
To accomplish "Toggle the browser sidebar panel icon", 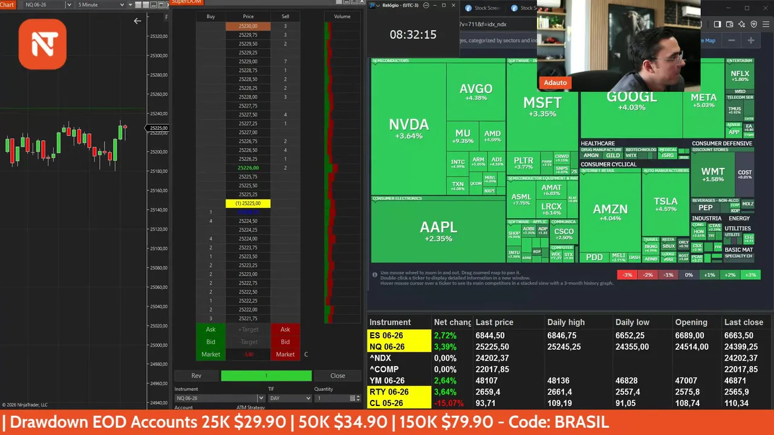I will pyautogui.click(x=717, y=24).
